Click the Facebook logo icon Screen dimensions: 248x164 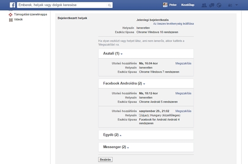(12, 5)
